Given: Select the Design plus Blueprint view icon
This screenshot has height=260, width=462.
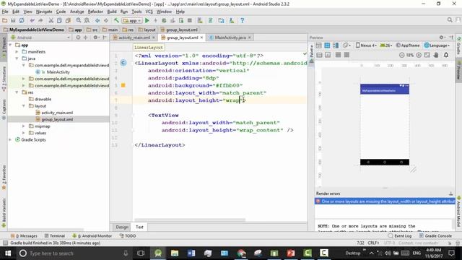Looking at the screenshot, I should pyautogui.click(x=336, y=45).
